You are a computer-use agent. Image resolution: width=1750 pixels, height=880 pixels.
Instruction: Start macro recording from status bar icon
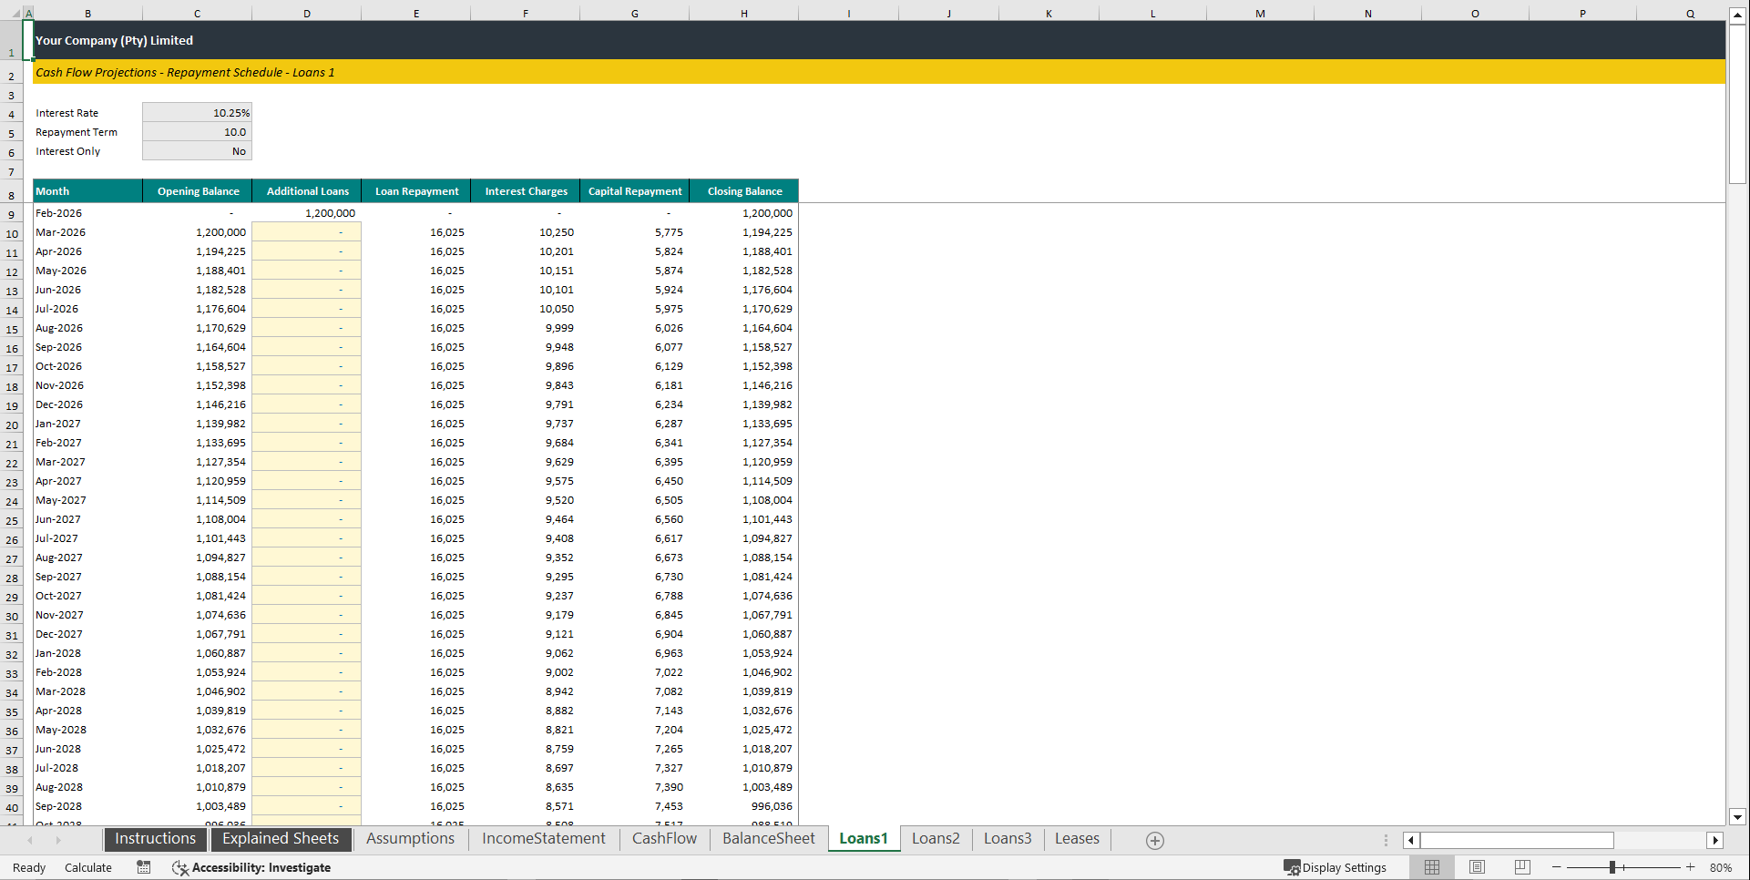pyautogui.click(x=143, y=866)
